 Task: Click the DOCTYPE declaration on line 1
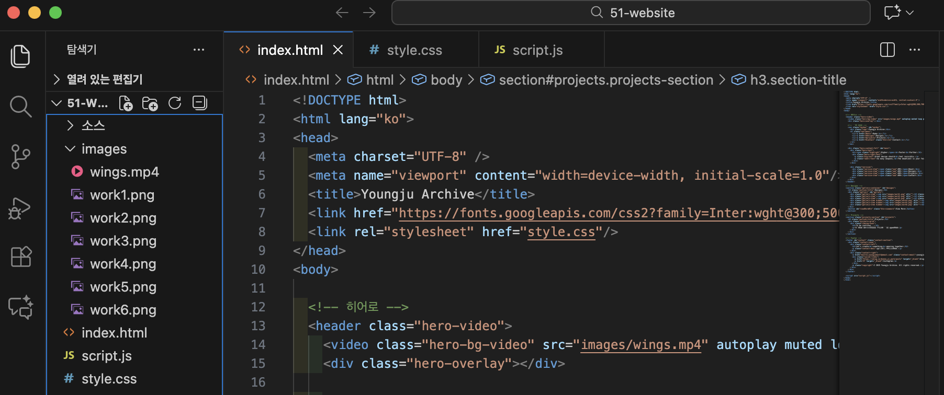pyautogui.click(x=350, y=100)
